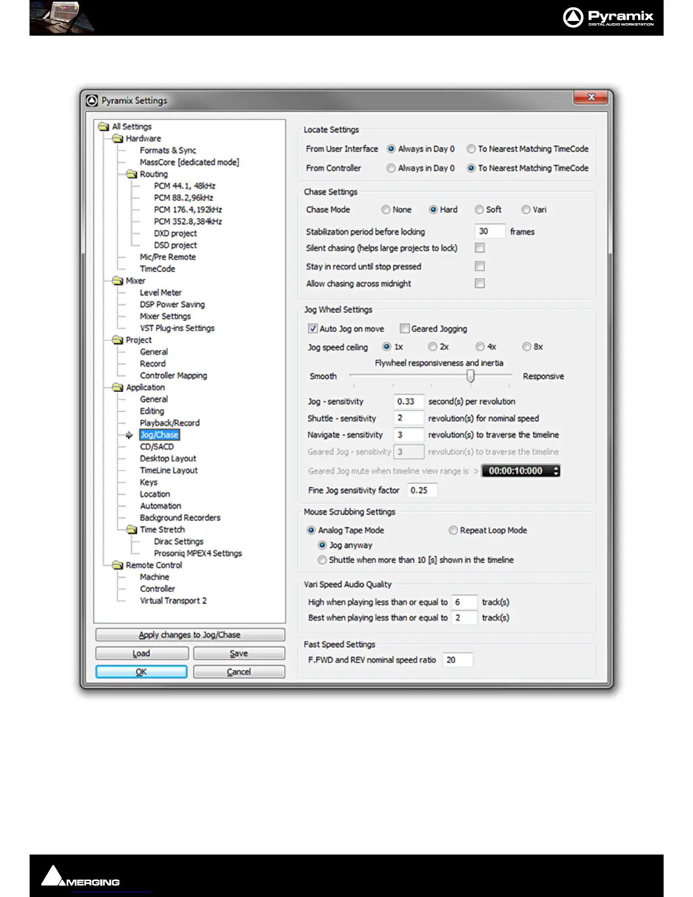Viewport: 693px width, 897px height.
Task: Click the Time Stretch folder icon
Action: pyautogui.click(x=132, y=529)
